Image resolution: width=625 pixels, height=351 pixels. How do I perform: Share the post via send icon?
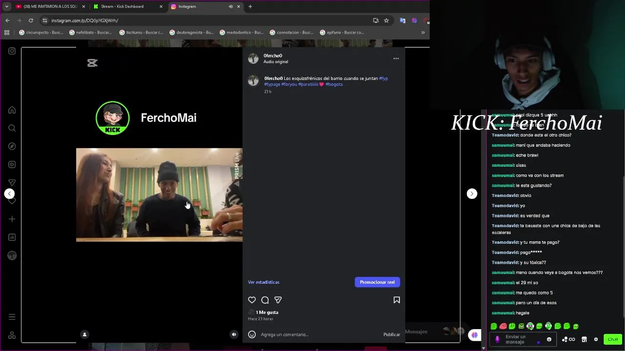[278, 300]
